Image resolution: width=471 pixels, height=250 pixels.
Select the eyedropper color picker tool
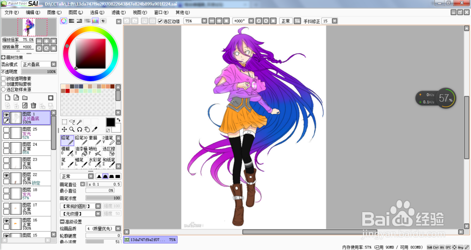[95, 129]
